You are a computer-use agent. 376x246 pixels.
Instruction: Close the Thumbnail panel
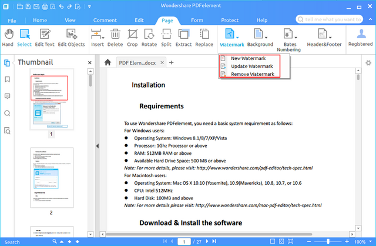pos(90,63)
